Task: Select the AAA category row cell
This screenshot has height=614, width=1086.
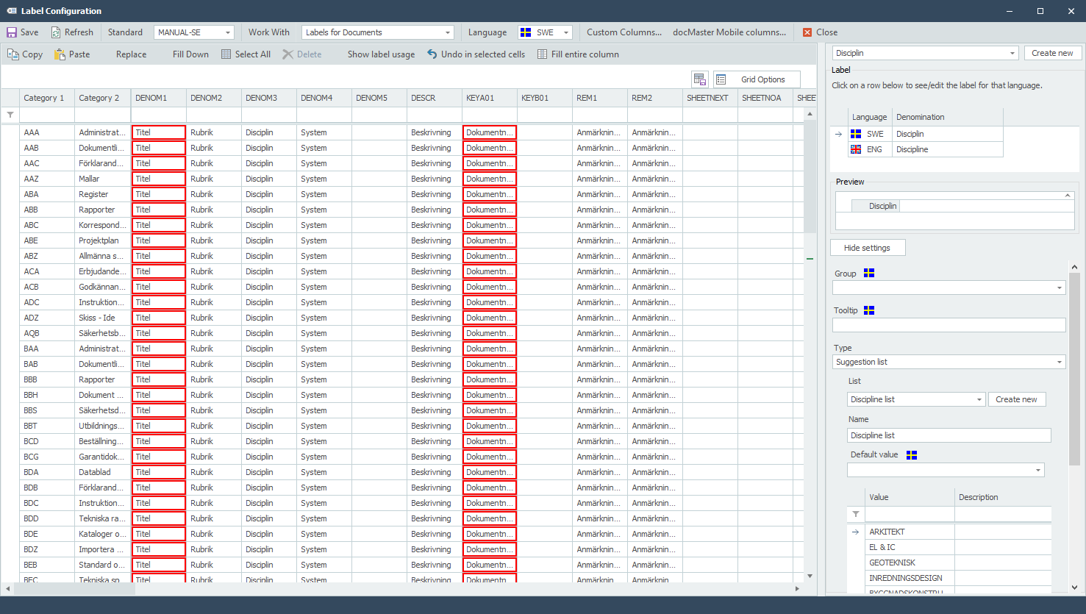Action: (47, 132)
